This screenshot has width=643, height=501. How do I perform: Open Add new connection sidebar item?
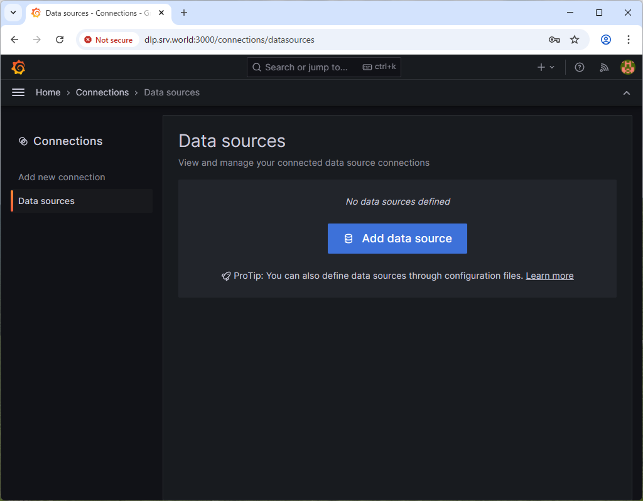pos(62,177)
